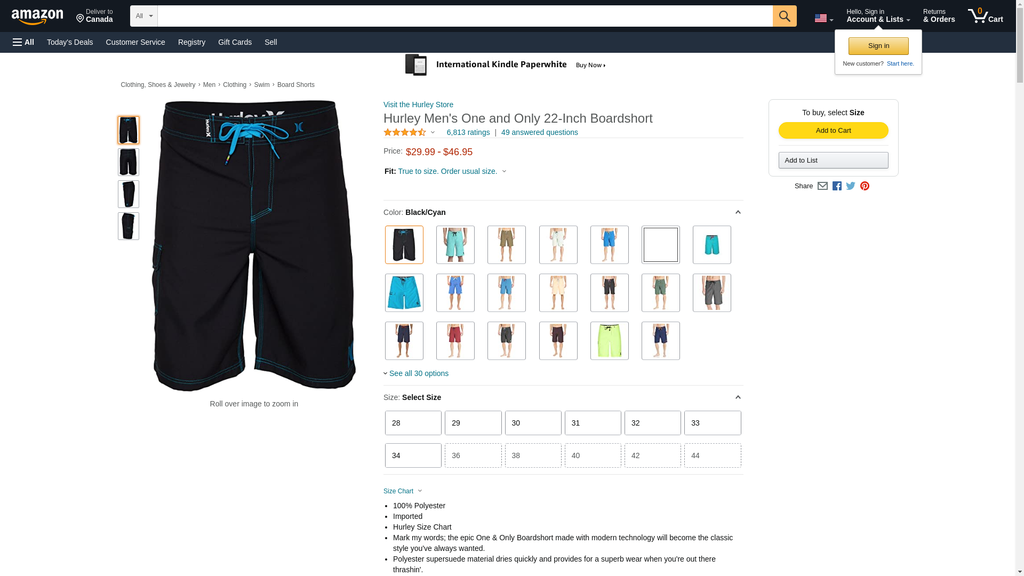Go to Amazon home logo
1024x576 pixels.
click(x=37, y=17)
